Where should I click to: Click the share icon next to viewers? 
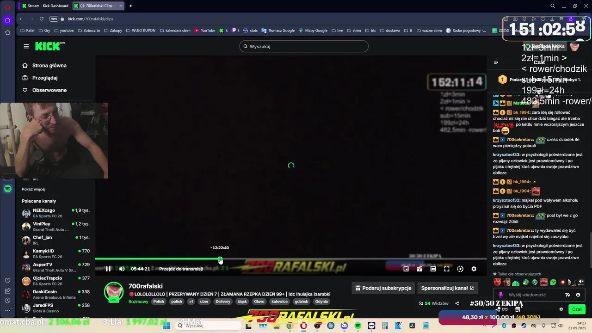[457, 303]
